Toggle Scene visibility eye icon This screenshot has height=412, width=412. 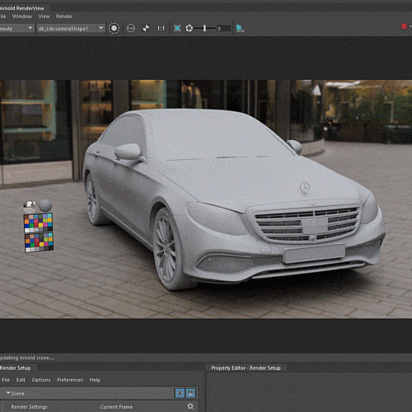click(180, 393)
